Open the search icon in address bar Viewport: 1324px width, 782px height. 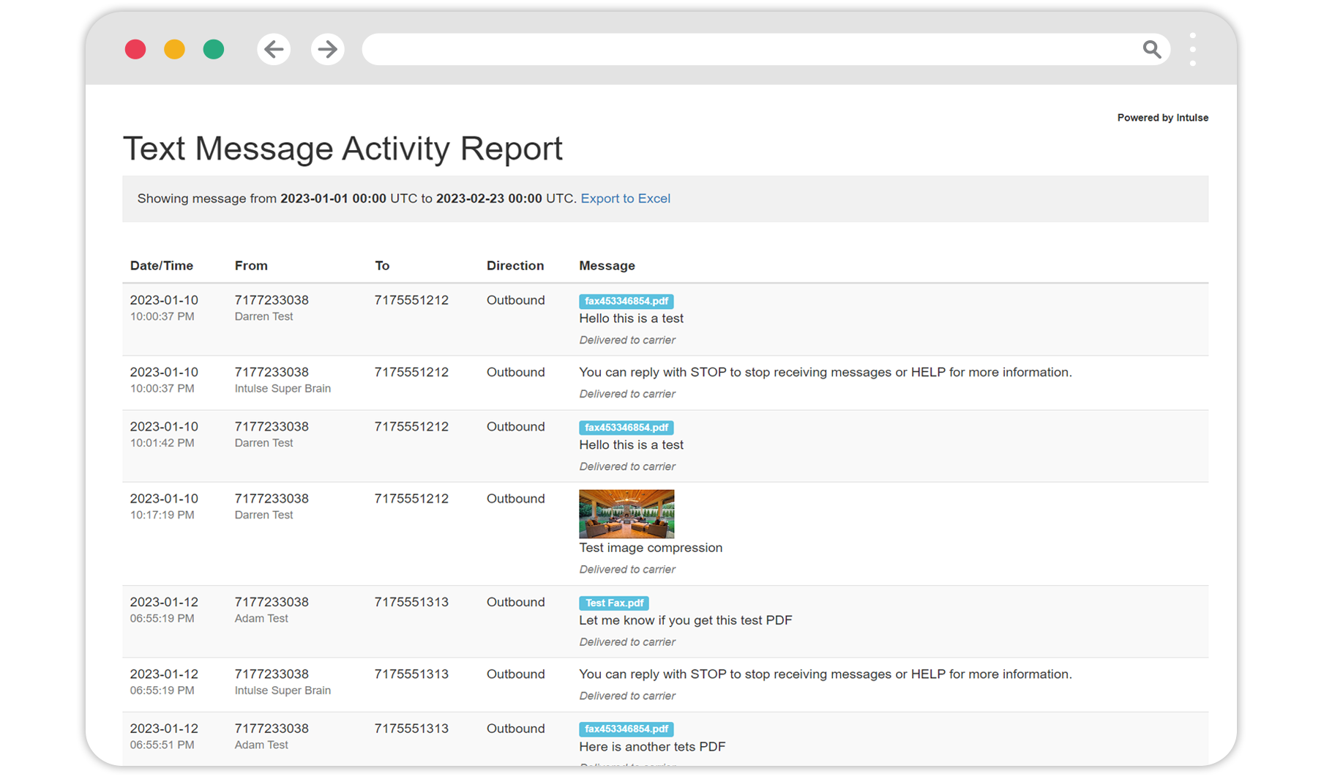tap(1151, 49)
